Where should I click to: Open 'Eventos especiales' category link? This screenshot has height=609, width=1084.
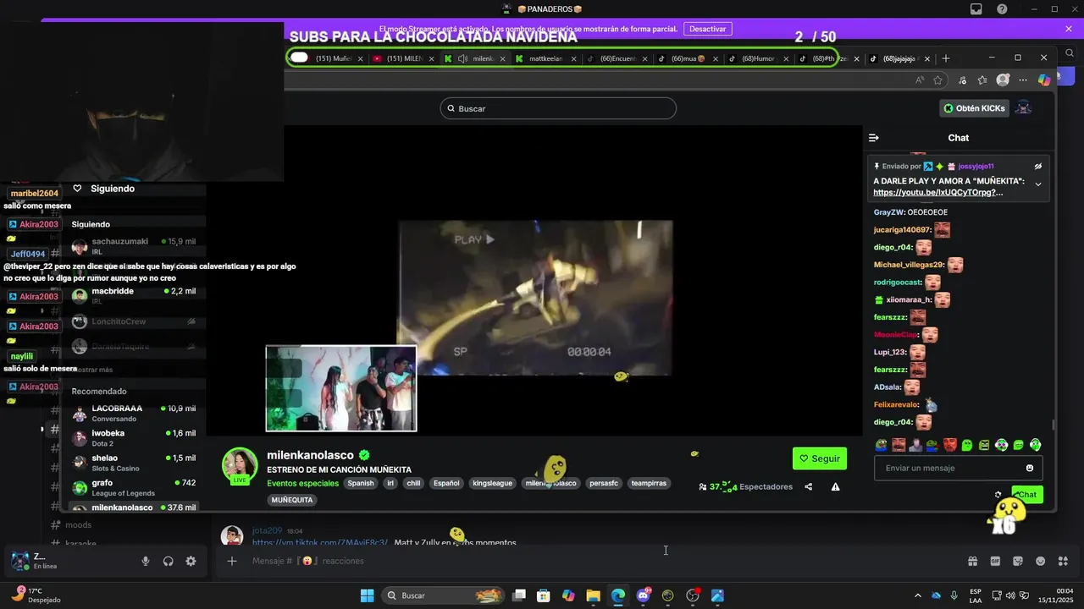click(x=302, y=483)
